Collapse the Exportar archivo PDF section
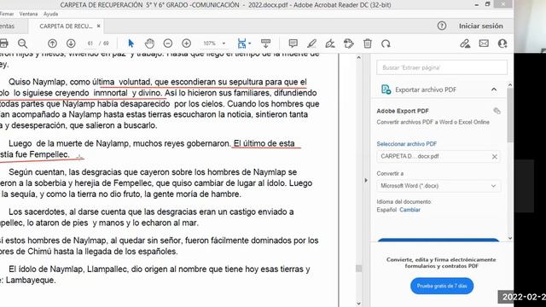546x307 pixels. 494,90
